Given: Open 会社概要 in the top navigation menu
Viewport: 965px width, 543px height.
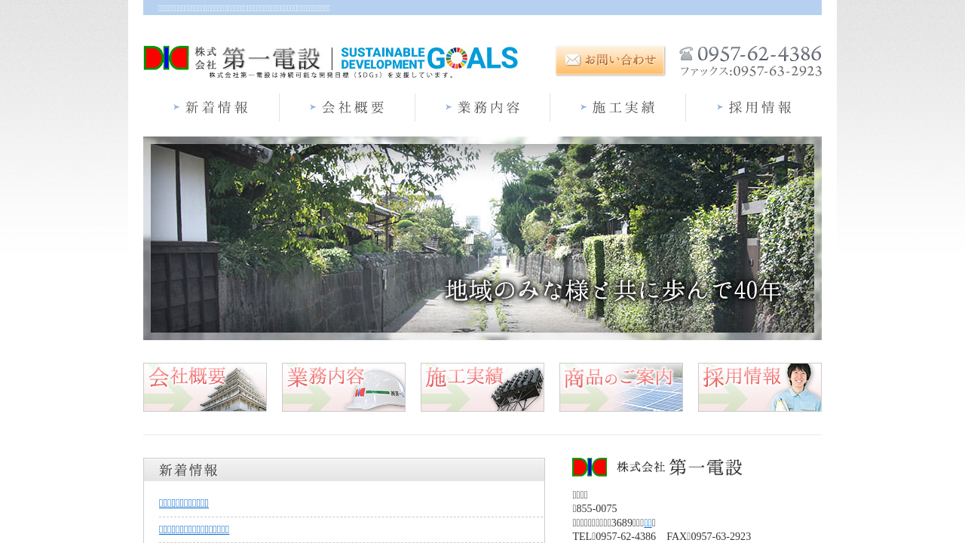Looking at the screenshot, I should pos(347,108).
